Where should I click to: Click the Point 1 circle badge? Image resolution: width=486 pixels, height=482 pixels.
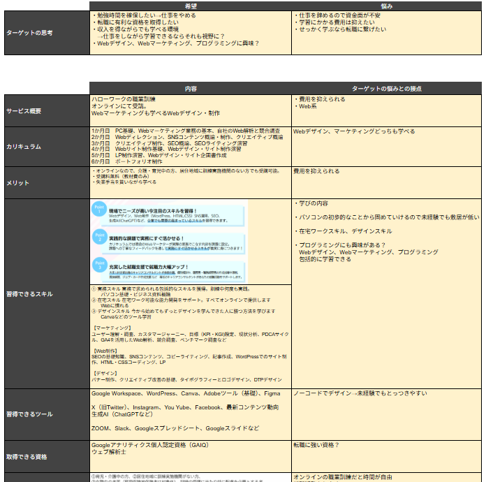[99, 210]
